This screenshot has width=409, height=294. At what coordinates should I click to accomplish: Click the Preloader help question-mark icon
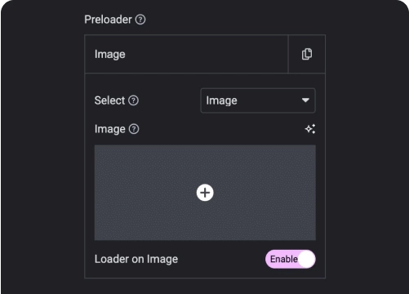[x=140, y=20]
